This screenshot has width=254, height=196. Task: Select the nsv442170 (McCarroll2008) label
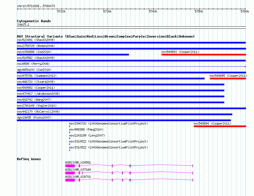point(39,112)
